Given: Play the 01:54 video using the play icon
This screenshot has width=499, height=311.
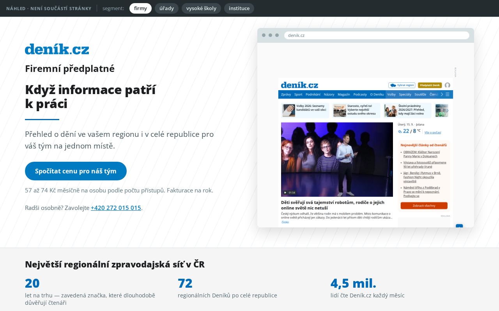Looking at the screenshot, I should click(x=285, y=192).
